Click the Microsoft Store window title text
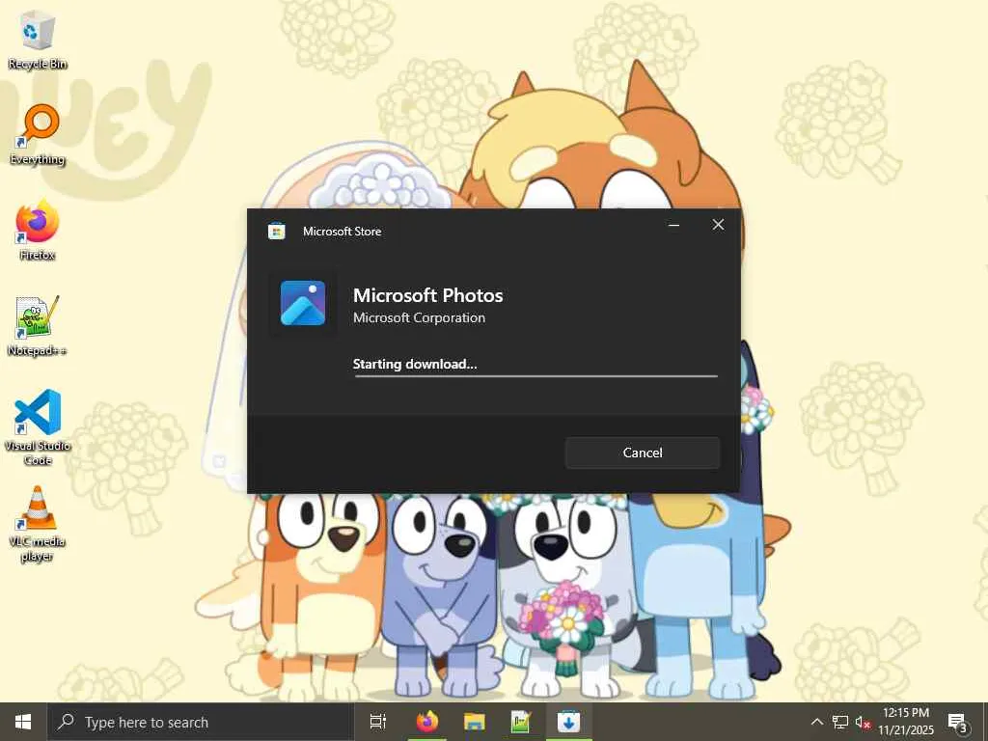Viewport: 988px width, 741px height. tap(343, 232)
